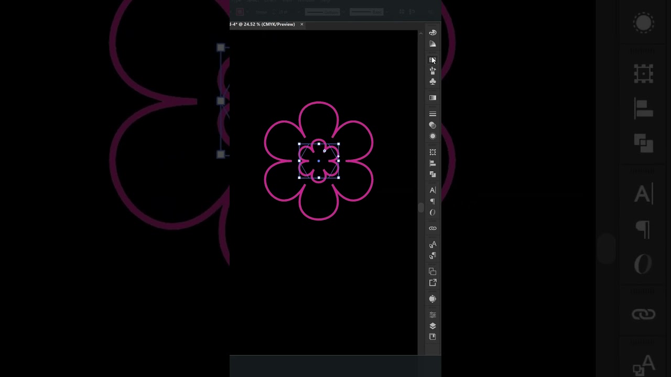Image resolution: width=671 pixels, height=377 pixels.
Task: Open the circular arrows panel icon
Action: [x=432, y=299]
